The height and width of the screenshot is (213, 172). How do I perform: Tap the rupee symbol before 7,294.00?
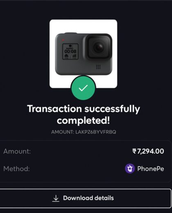click(134, 151)
